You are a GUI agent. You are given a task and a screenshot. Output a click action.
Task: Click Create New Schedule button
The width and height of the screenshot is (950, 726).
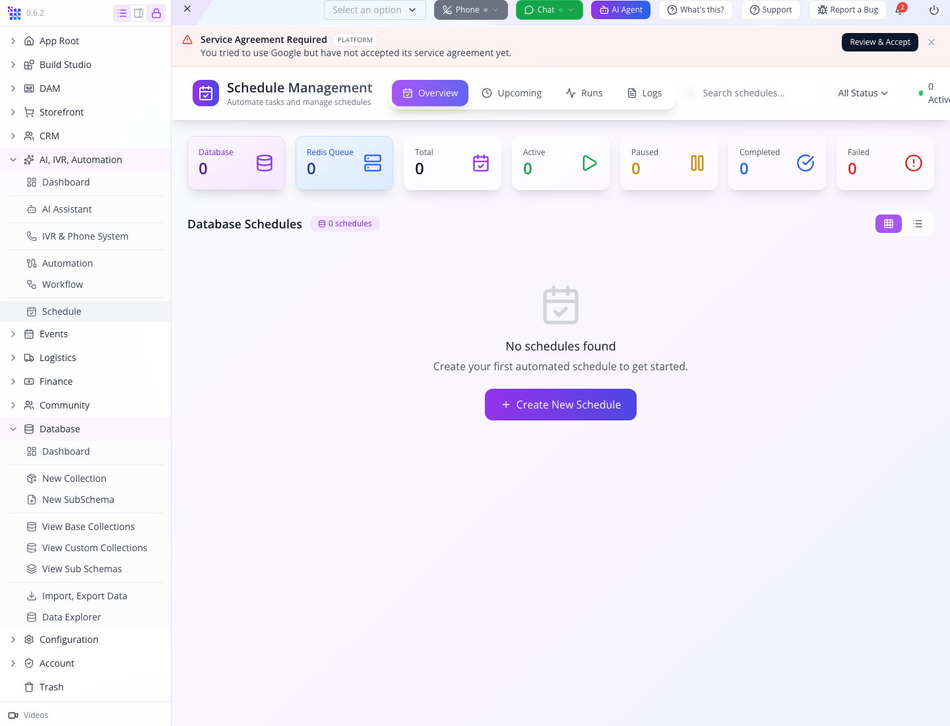(561, 405)
